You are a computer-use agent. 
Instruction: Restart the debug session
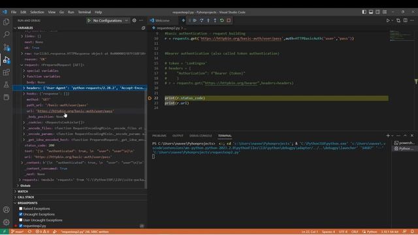(x=222, y=20)
